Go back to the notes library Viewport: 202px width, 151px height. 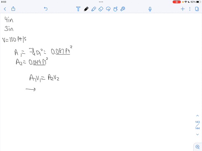coord(5,9)
